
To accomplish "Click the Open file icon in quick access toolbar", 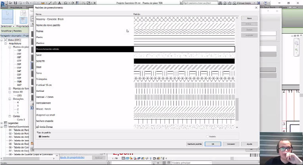I will coord(11,3).
